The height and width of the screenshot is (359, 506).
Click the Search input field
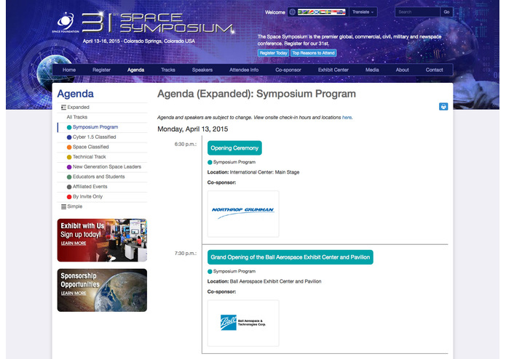point(417,12)
